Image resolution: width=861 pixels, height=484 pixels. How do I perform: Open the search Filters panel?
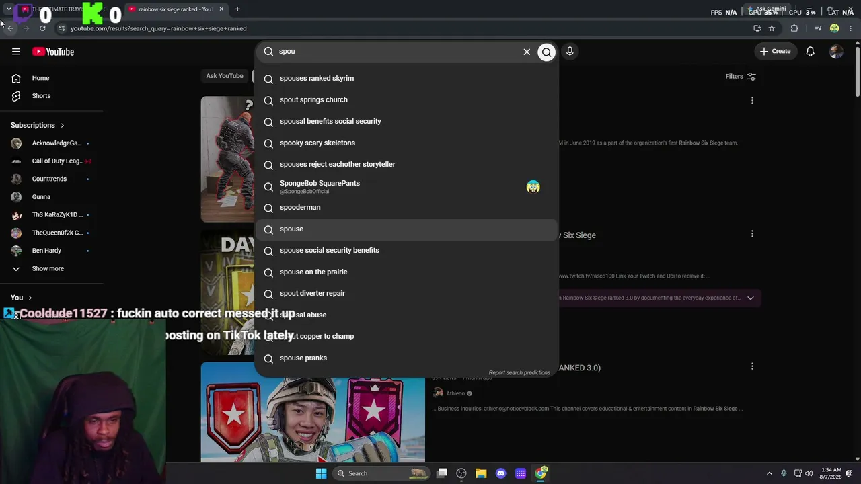point(741,77)
